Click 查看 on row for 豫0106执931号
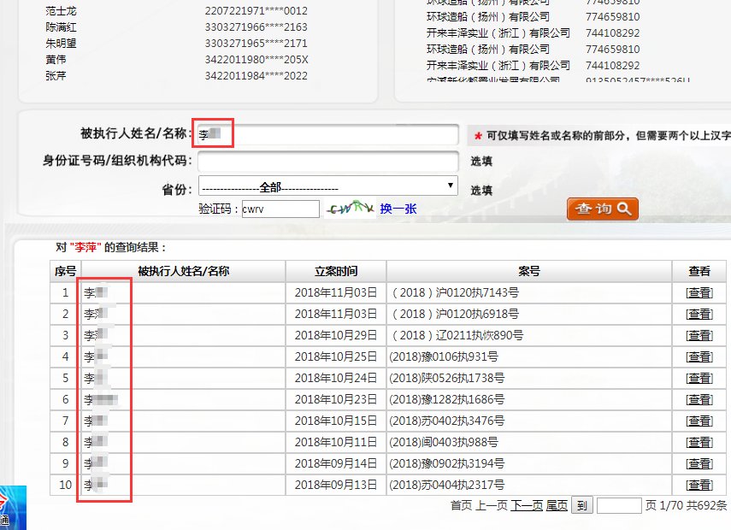Viewport: 731px width, 530px height. point(699,356)
